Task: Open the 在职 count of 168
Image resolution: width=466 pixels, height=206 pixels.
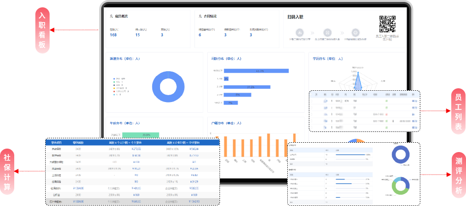Action: (x=113, y=35)
